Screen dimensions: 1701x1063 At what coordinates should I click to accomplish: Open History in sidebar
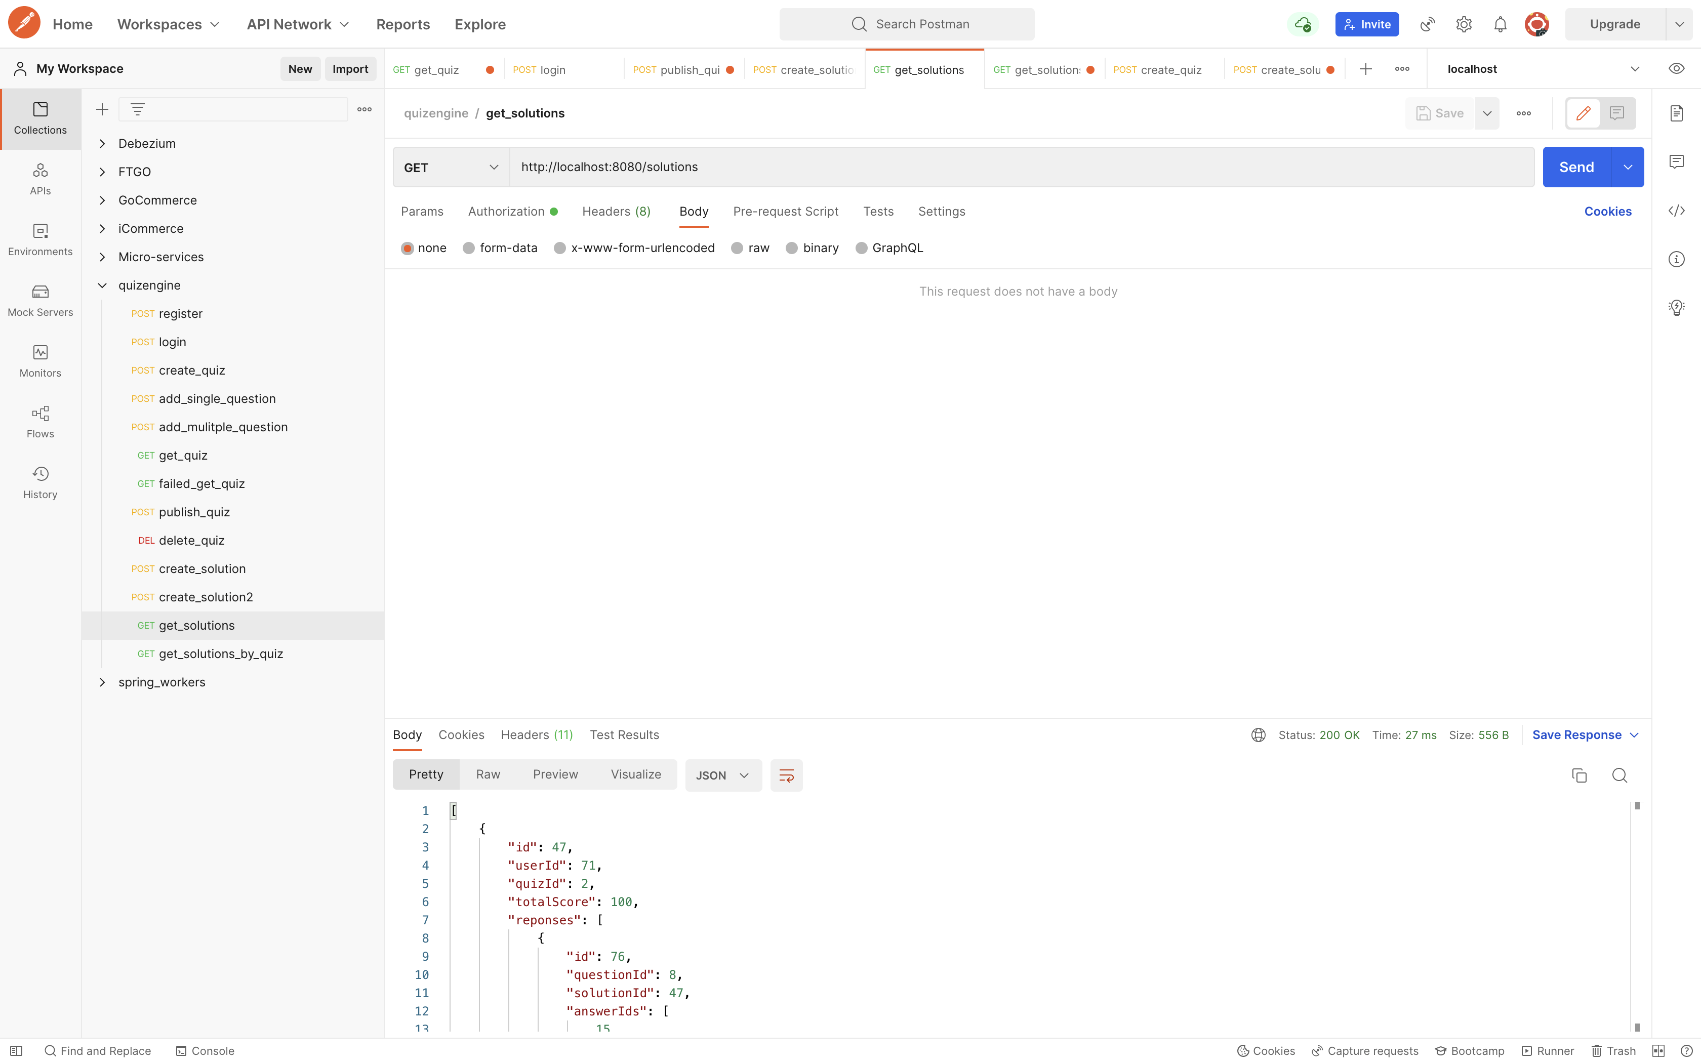point(40,483)
